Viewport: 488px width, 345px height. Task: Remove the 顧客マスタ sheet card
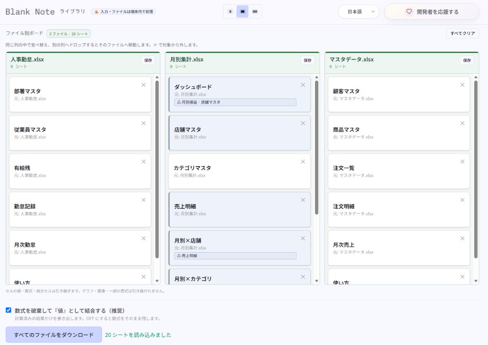click(462, 85)
